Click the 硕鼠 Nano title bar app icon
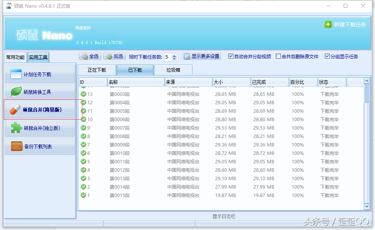 click(x=9, y=6)
